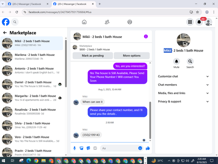
Task: Select the Mikii conversation row
Action: tap(32, 43)
